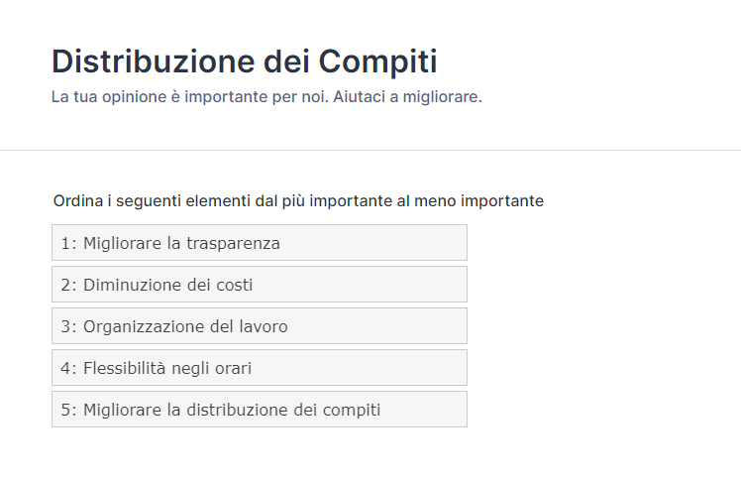Click the horizontal divider line below the header
The image size is (741, 483).
(370, 151)
